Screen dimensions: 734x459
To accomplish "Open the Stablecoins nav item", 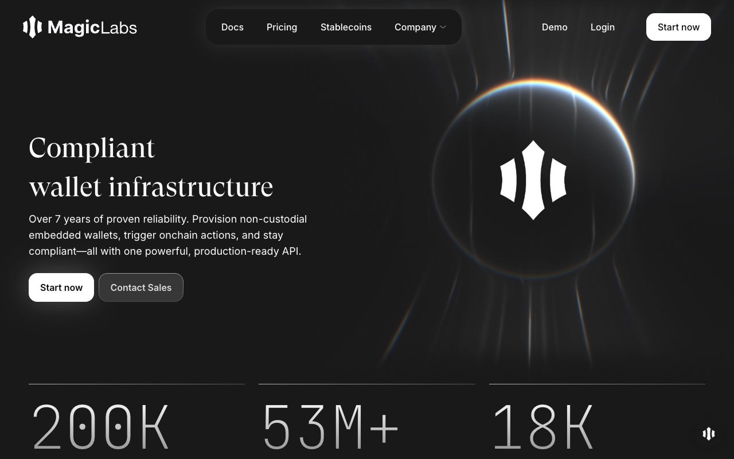I will 346,27.
